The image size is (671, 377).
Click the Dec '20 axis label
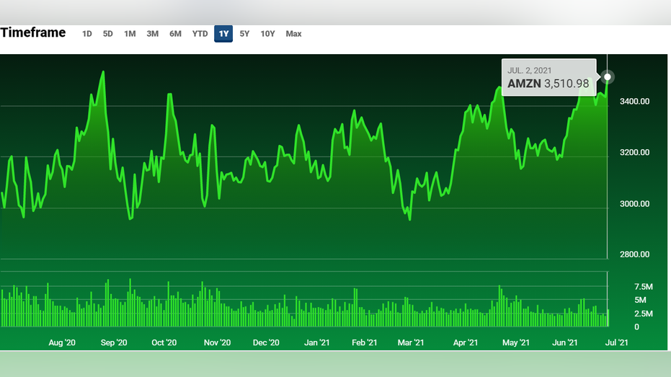[x=266, y=343]
